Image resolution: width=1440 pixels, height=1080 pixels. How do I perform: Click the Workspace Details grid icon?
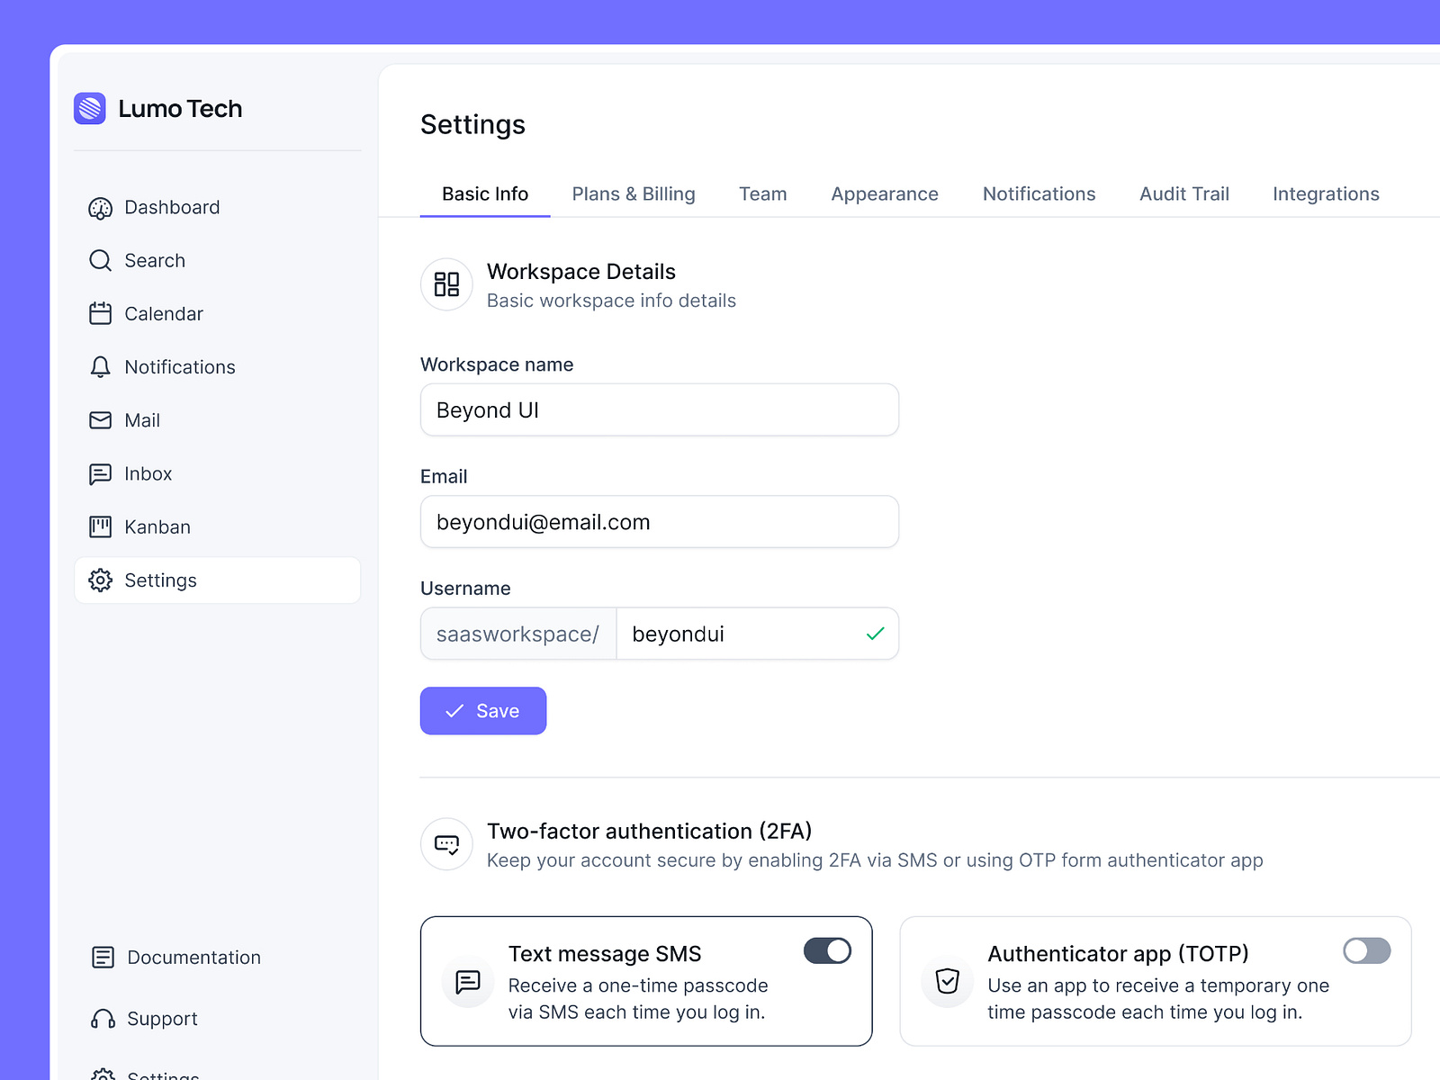coord(446,284)
